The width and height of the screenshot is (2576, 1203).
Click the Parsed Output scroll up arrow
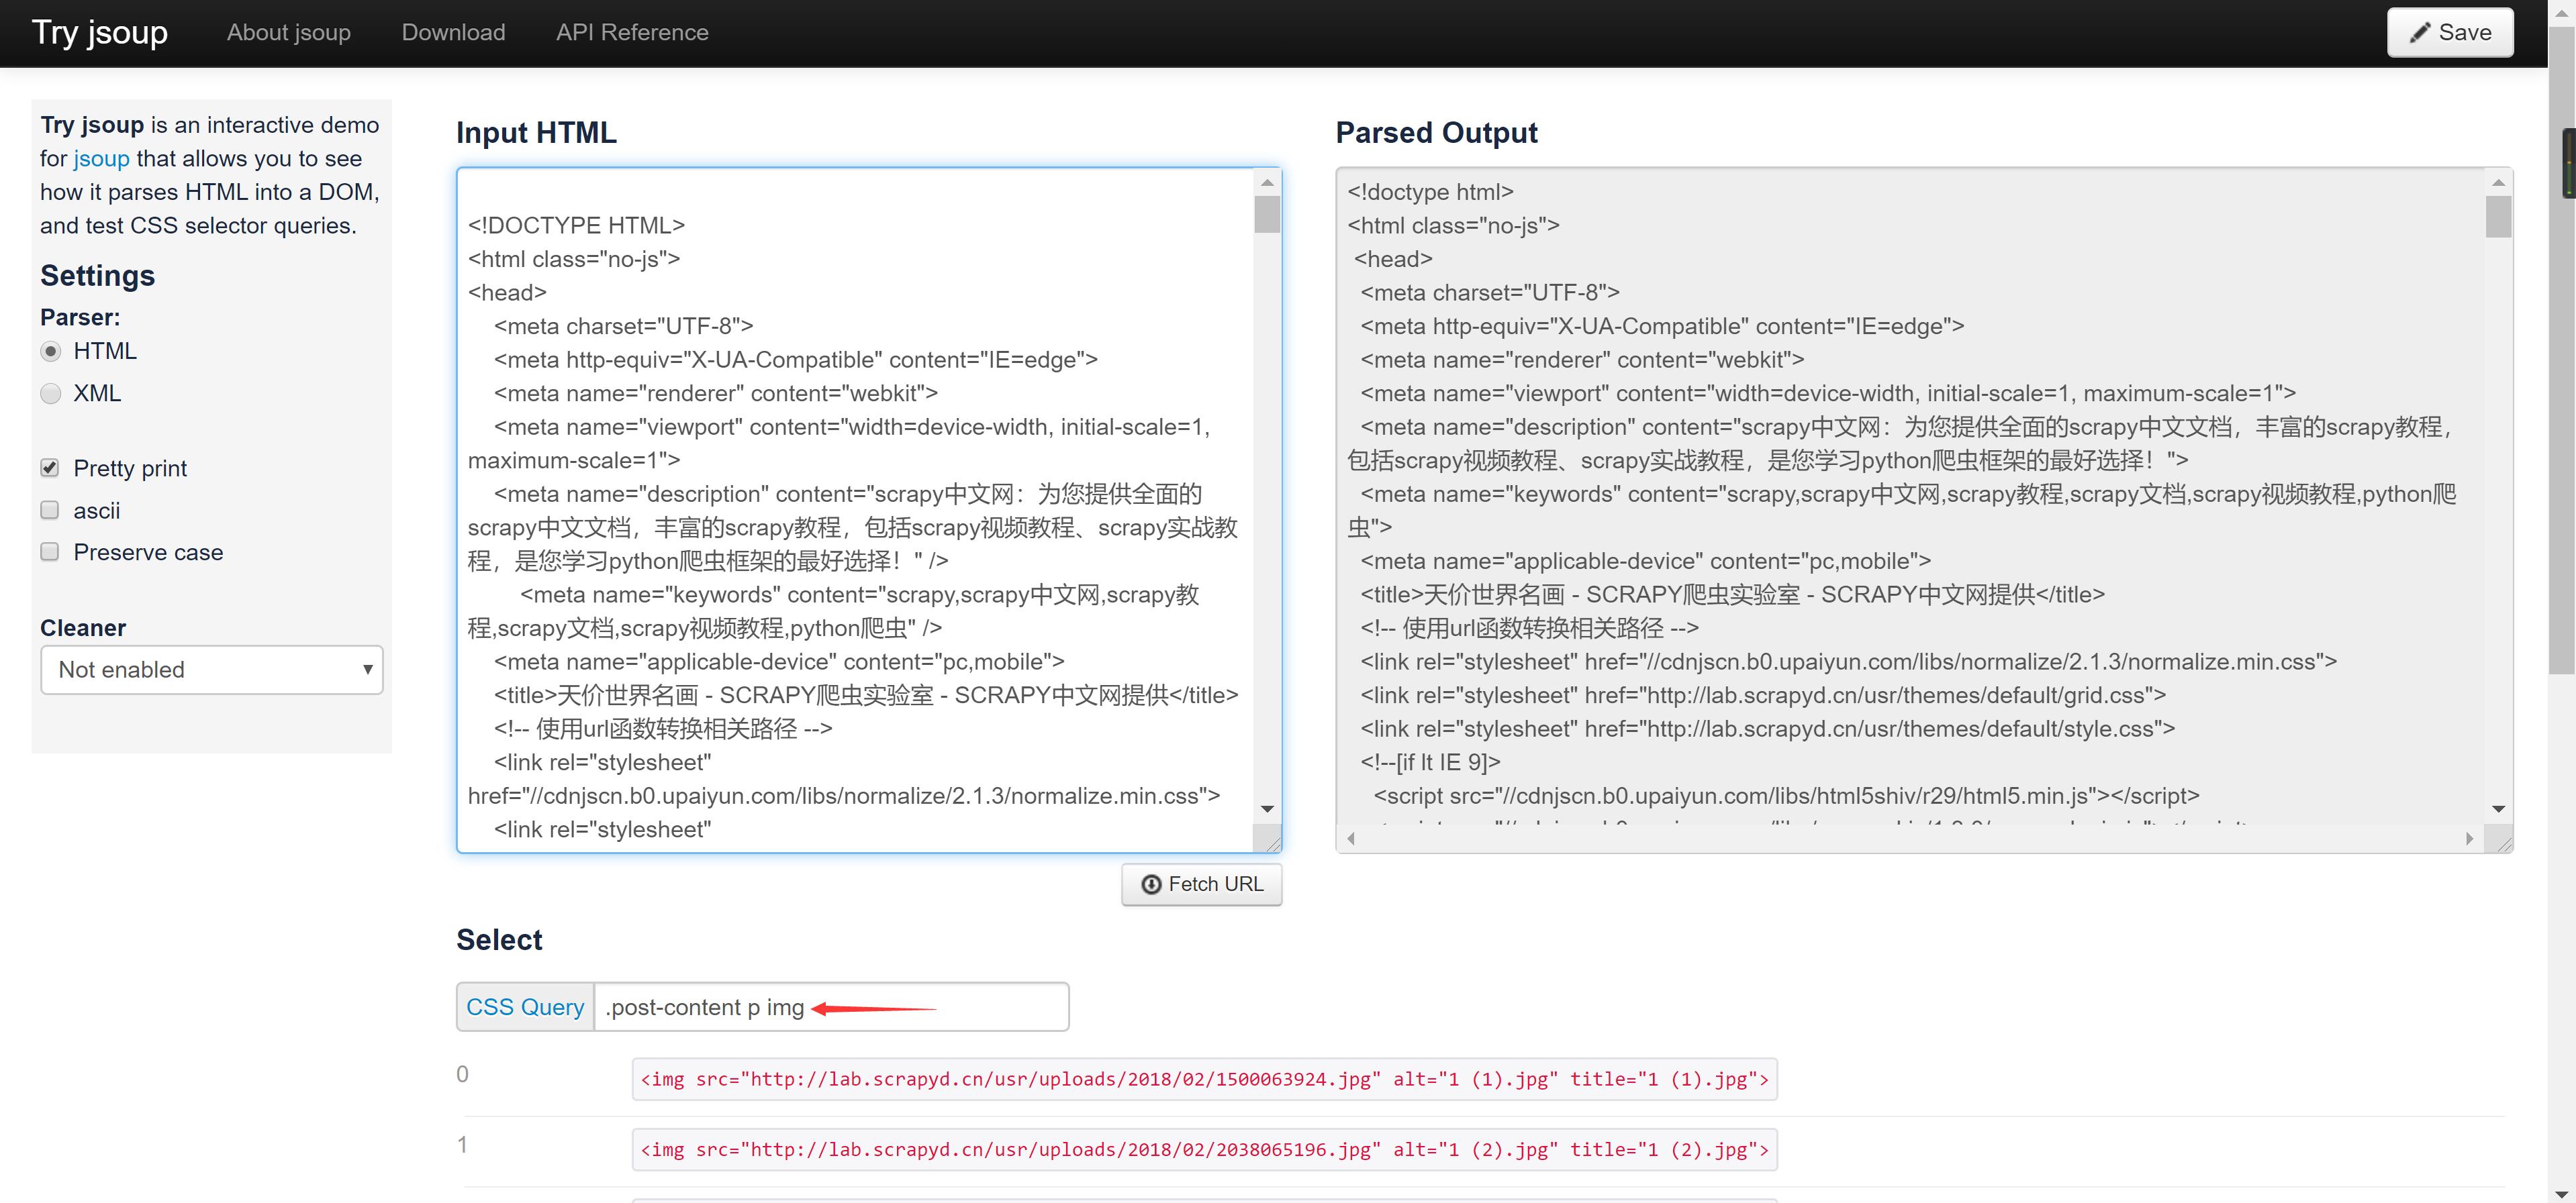tap(2498, 182)
